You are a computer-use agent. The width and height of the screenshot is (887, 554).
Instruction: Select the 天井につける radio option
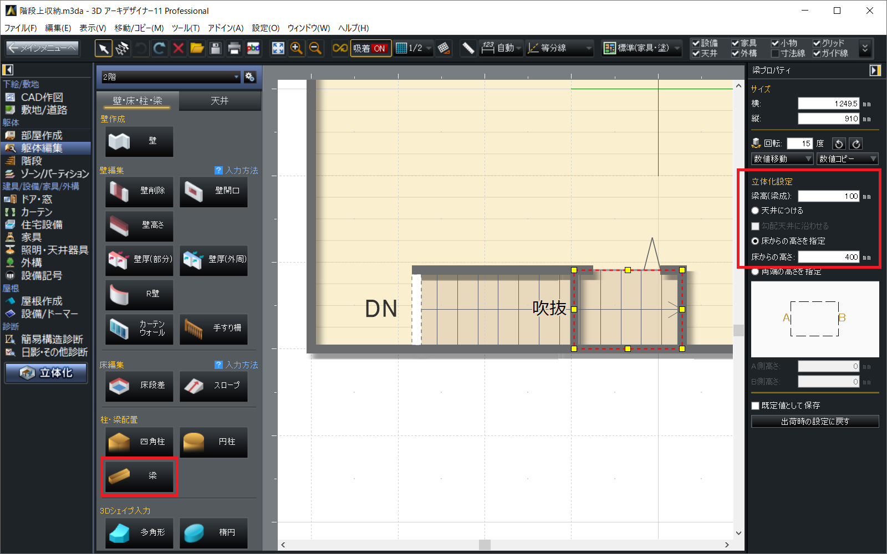click(x=755, y=211)
